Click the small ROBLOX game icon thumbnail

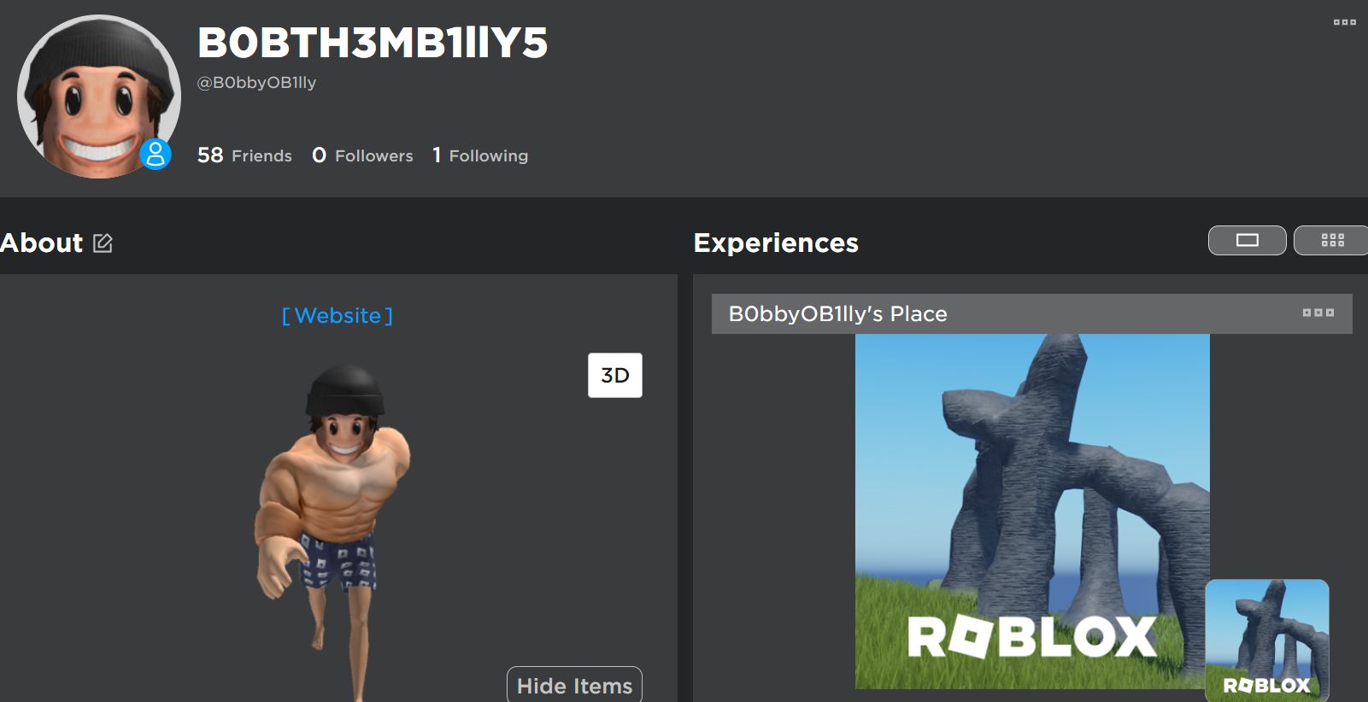click(x=1267, y=641)
